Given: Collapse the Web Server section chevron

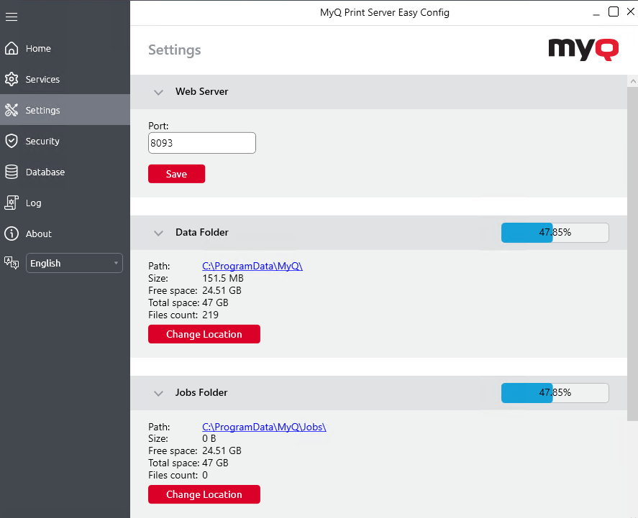Looking at the screenshot, I should pyautogui.click(x=159, y=92).
